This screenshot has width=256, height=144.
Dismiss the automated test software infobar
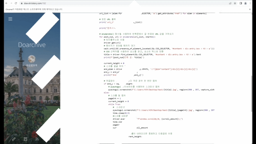coord(250,9)
